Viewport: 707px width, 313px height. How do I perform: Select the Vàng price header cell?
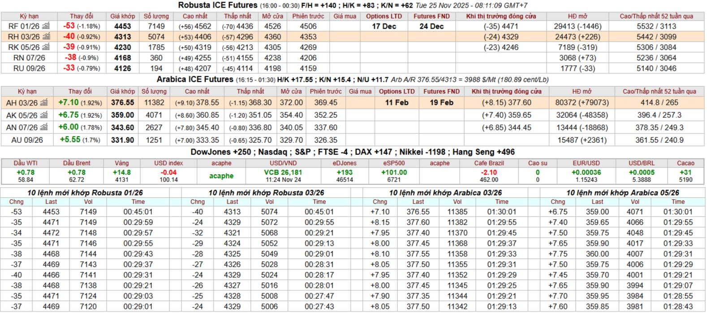click(121, 163)
